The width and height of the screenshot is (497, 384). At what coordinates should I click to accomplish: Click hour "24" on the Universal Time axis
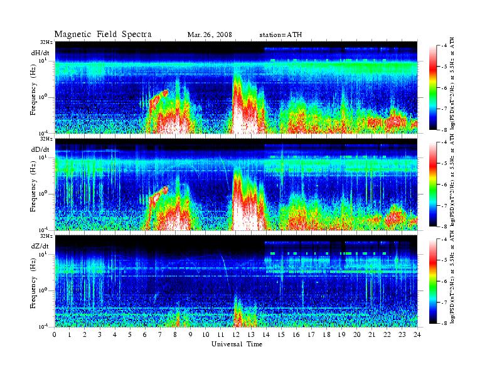click(417, 334)
